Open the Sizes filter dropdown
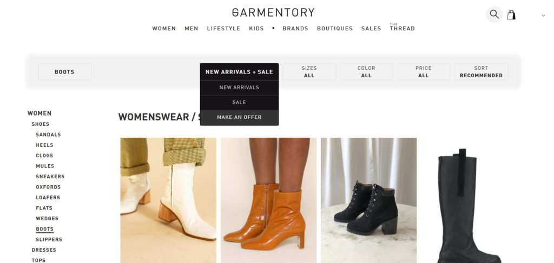Viewport: 554px width, 263px height. pos(309,72)
